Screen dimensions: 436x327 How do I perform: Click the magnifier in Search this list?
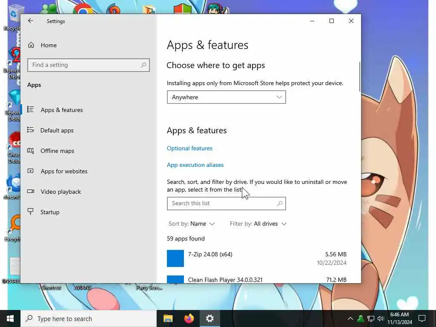pyautogui.click(x=280, y=204)
